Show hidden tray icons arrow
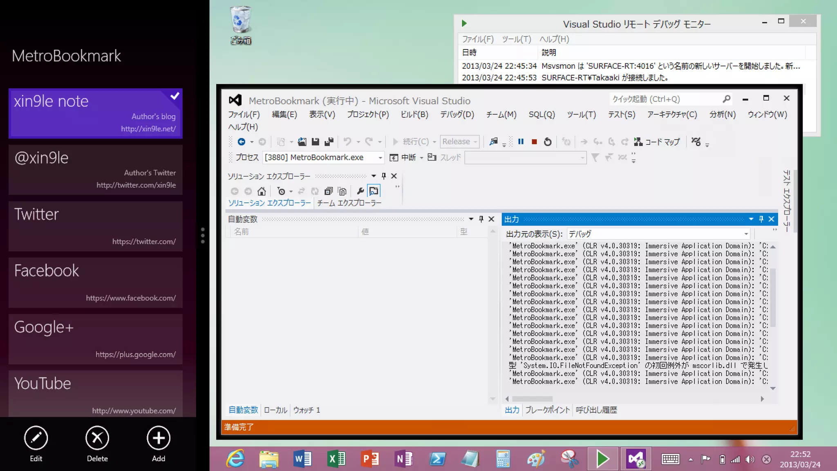Image resolution: width=837 pixels, height=471 pixels. [691, 460]
